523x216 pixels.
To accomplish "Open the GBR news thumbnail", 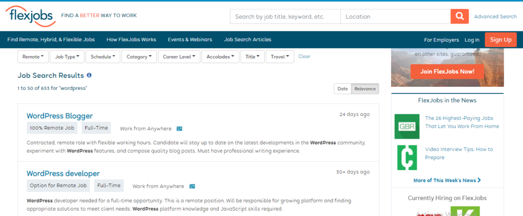I will pyautogui.click(x=407, y=127).
